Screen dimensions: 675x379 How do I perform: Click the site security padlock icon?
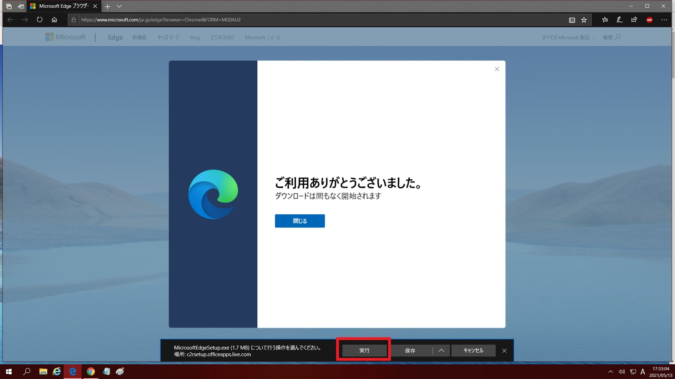pyautogui.click(x=73, y=20)
